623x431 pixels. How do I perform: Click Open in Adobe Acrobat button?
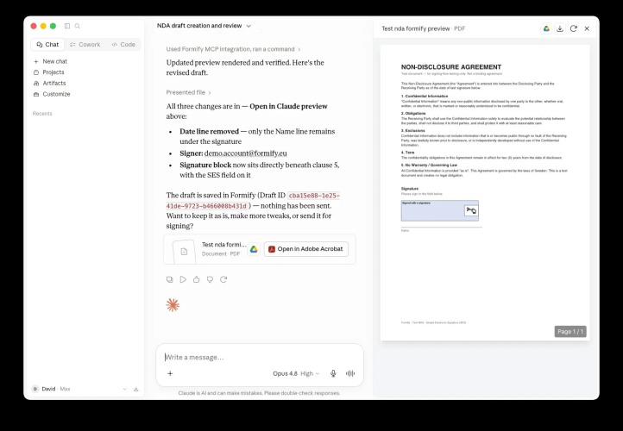[x=306, y=249]
